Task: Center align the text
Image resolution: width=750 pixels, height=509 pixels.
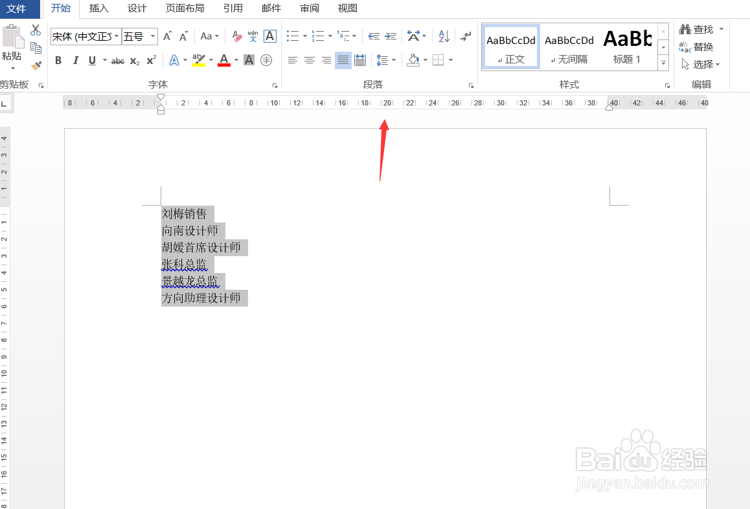Action: (310, 60)
